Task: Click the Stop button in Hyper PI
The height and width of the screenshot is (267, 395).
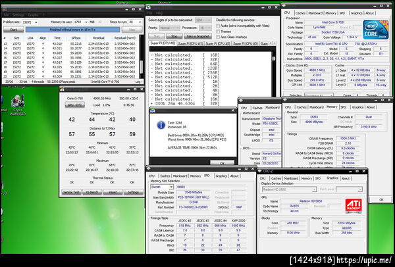Action: [x=174, y=36]
